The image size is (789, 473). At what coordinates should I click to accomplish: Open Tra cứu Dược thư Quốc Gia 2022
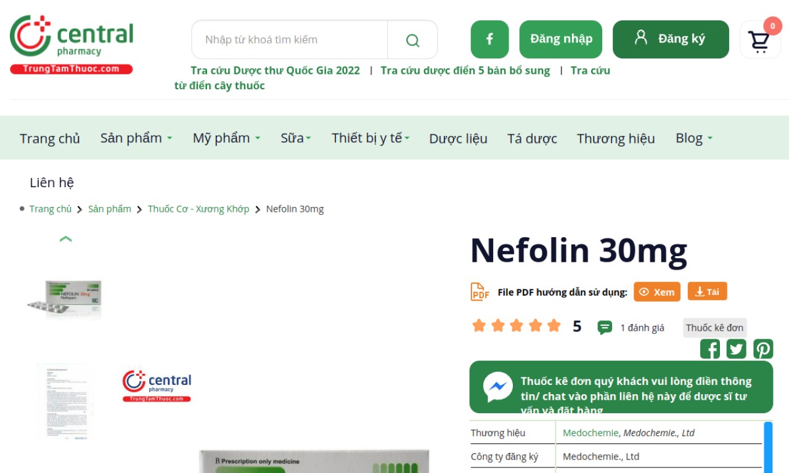tap(275, 70)
